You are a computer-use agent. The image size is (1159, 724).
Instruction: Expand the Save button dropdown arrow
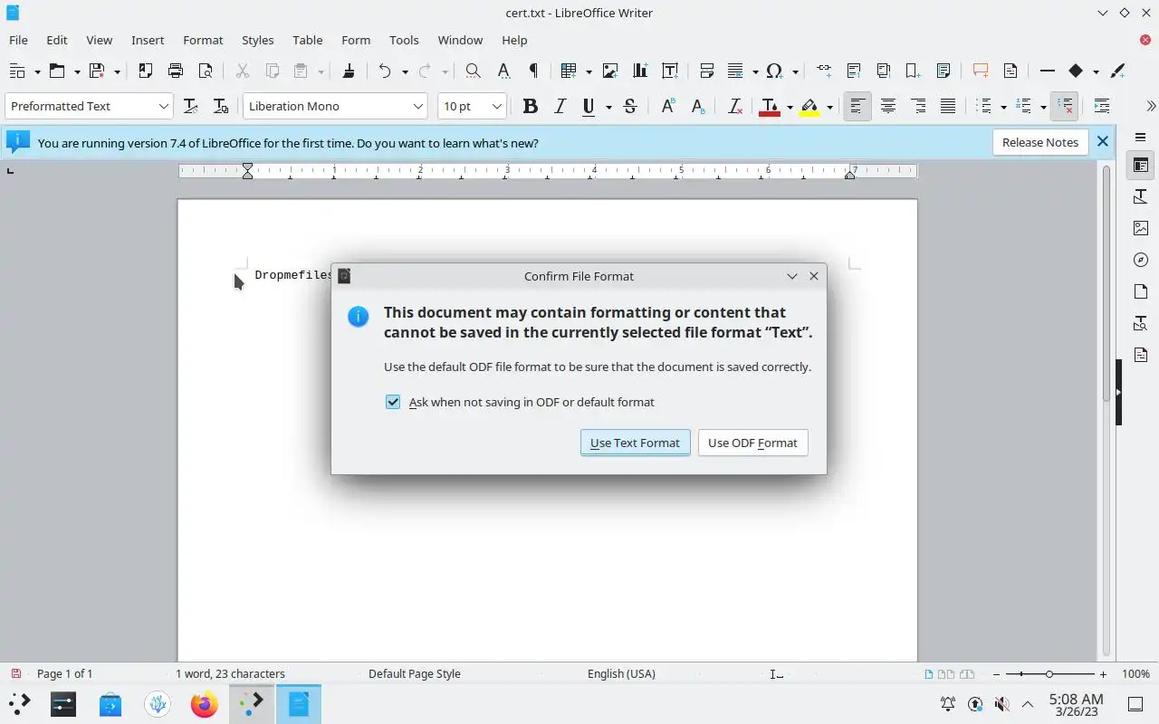coord(120,71)
